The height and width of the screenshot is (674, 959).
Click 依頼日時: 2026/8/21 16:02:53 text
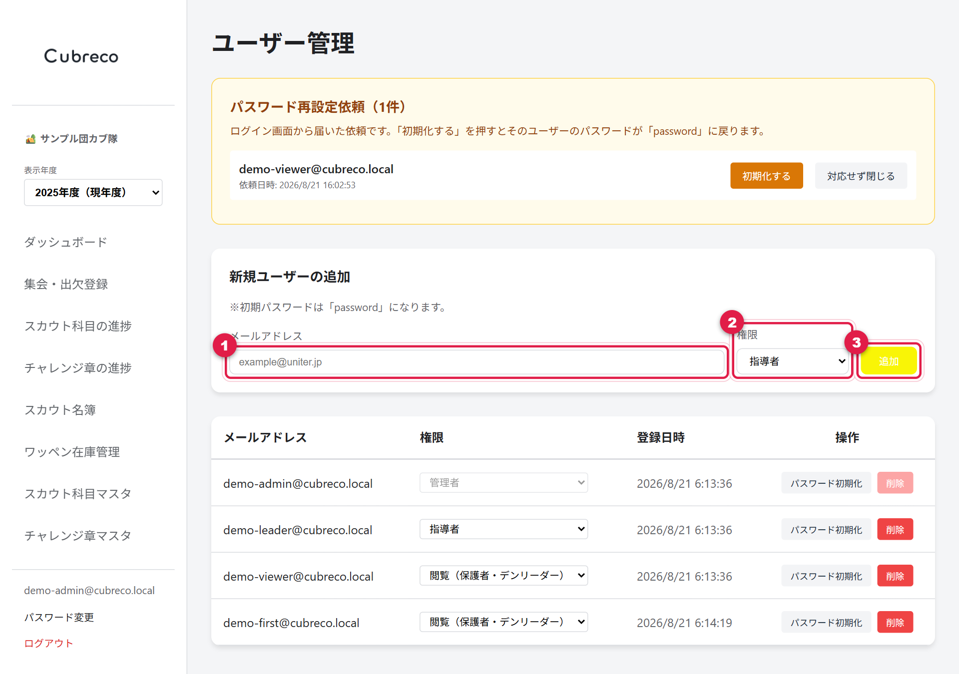click(297, 185)
